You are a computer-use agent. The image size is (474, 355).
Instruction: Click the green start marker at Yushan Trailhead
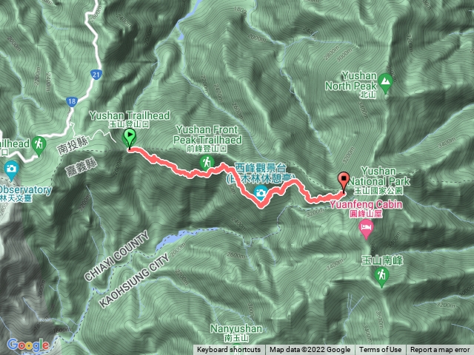pyautogui.click(x=129, y=138)
